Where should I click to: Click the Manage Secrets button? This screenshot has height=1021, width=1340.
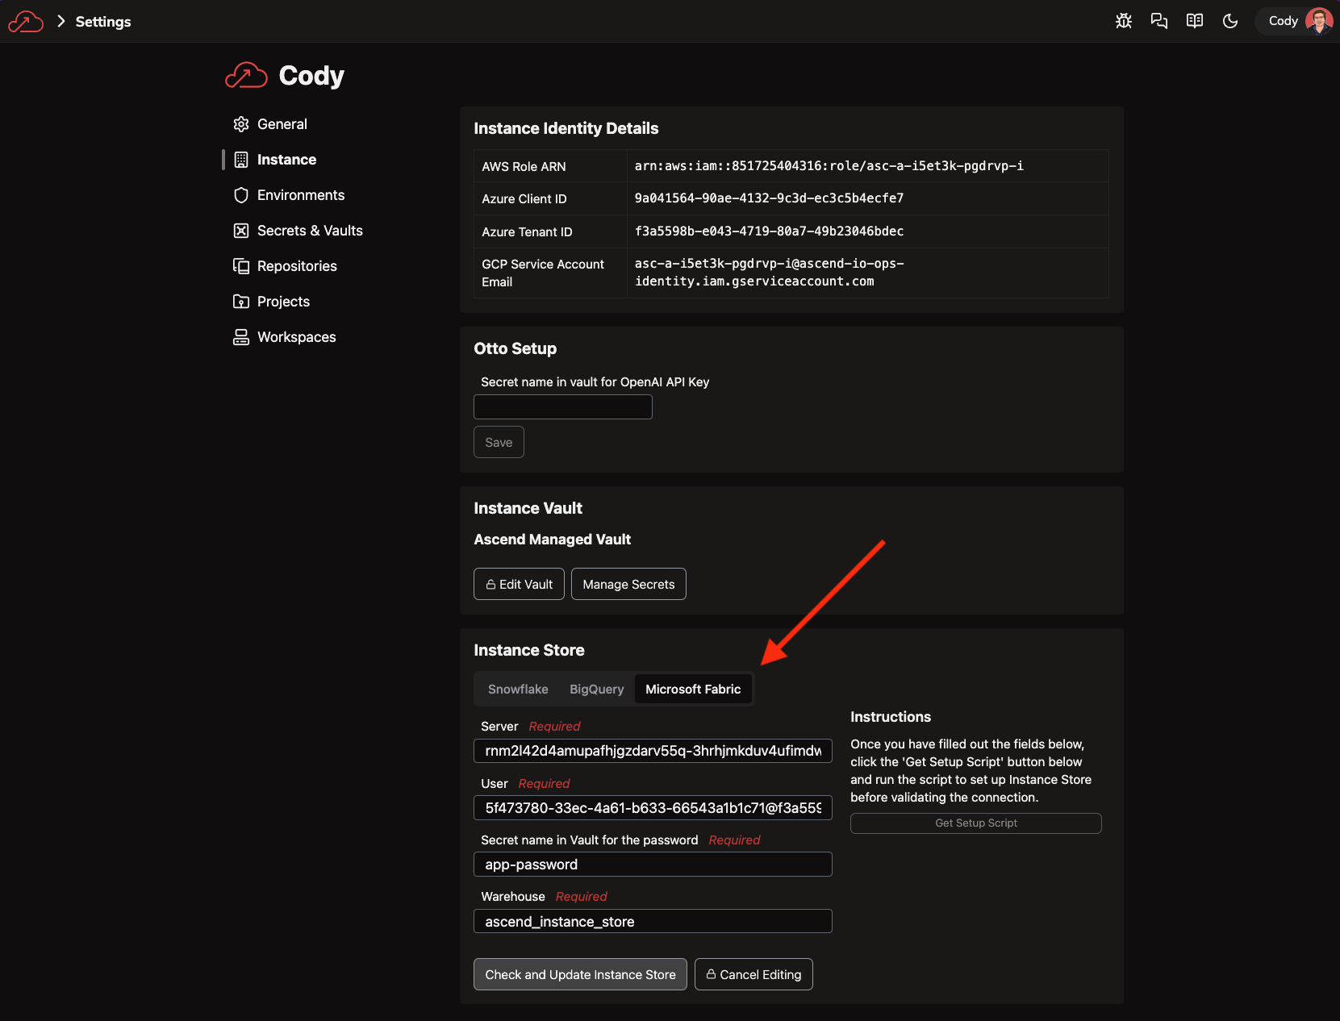click(628, 584)
